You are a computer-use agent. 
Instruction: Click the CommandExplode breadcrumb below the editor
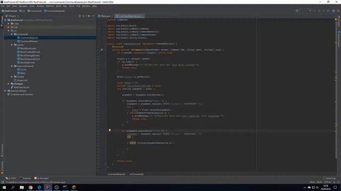tap(116, 174)
